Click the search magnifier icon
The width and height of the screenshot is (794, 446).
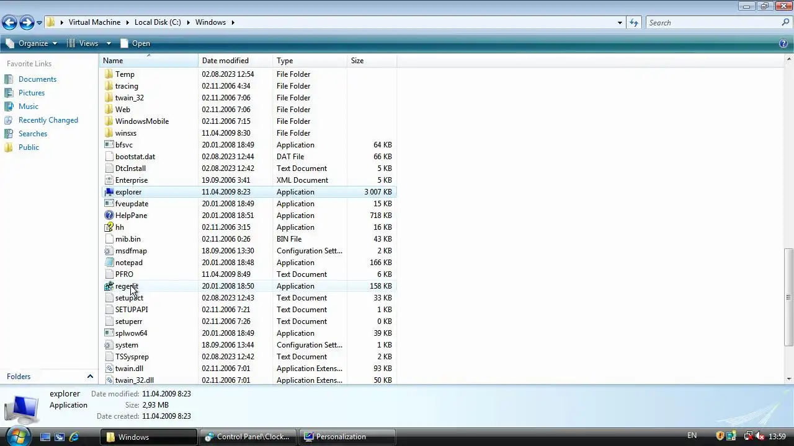pos(785,22)
